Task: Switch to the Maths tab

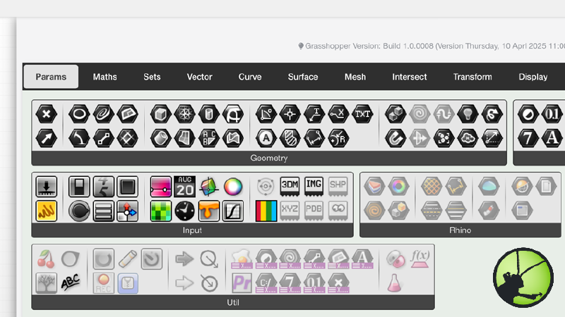Action: (x=105, y=77)
